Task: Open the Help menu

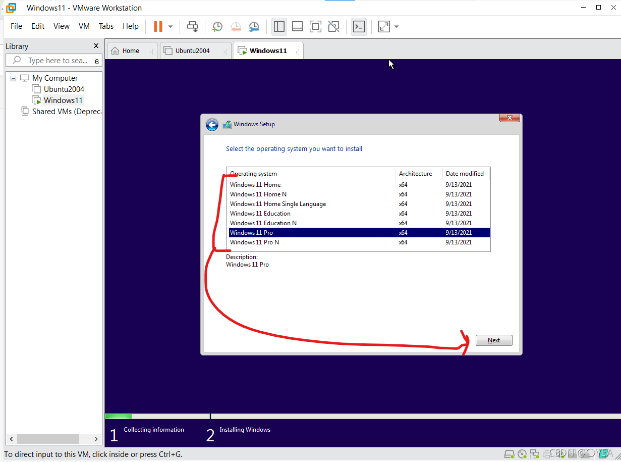Action: click(x=131, y=26)
